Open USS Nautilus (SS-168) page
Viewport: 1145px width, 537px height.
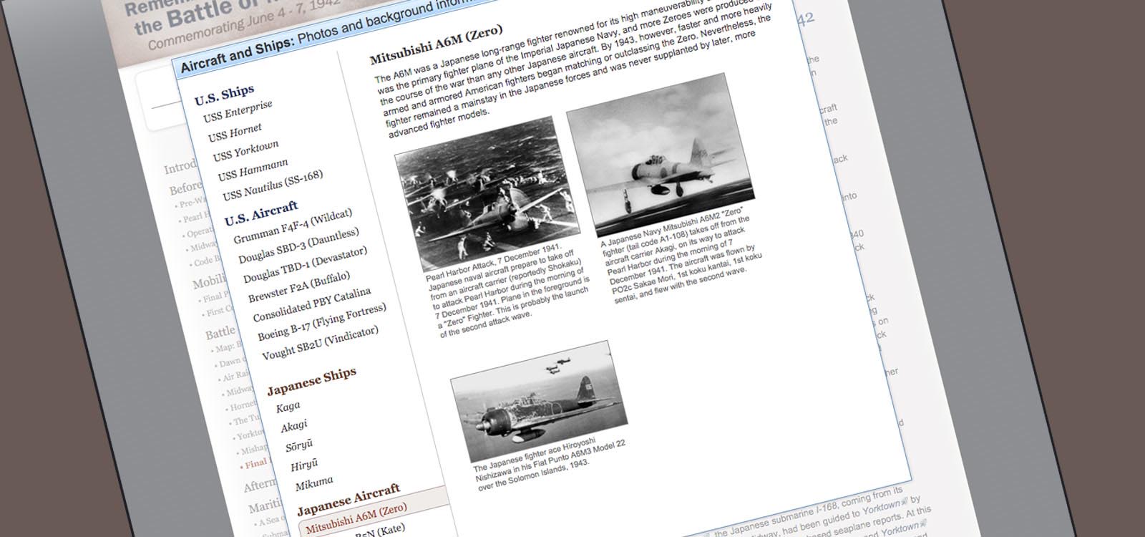pos(272,185)
